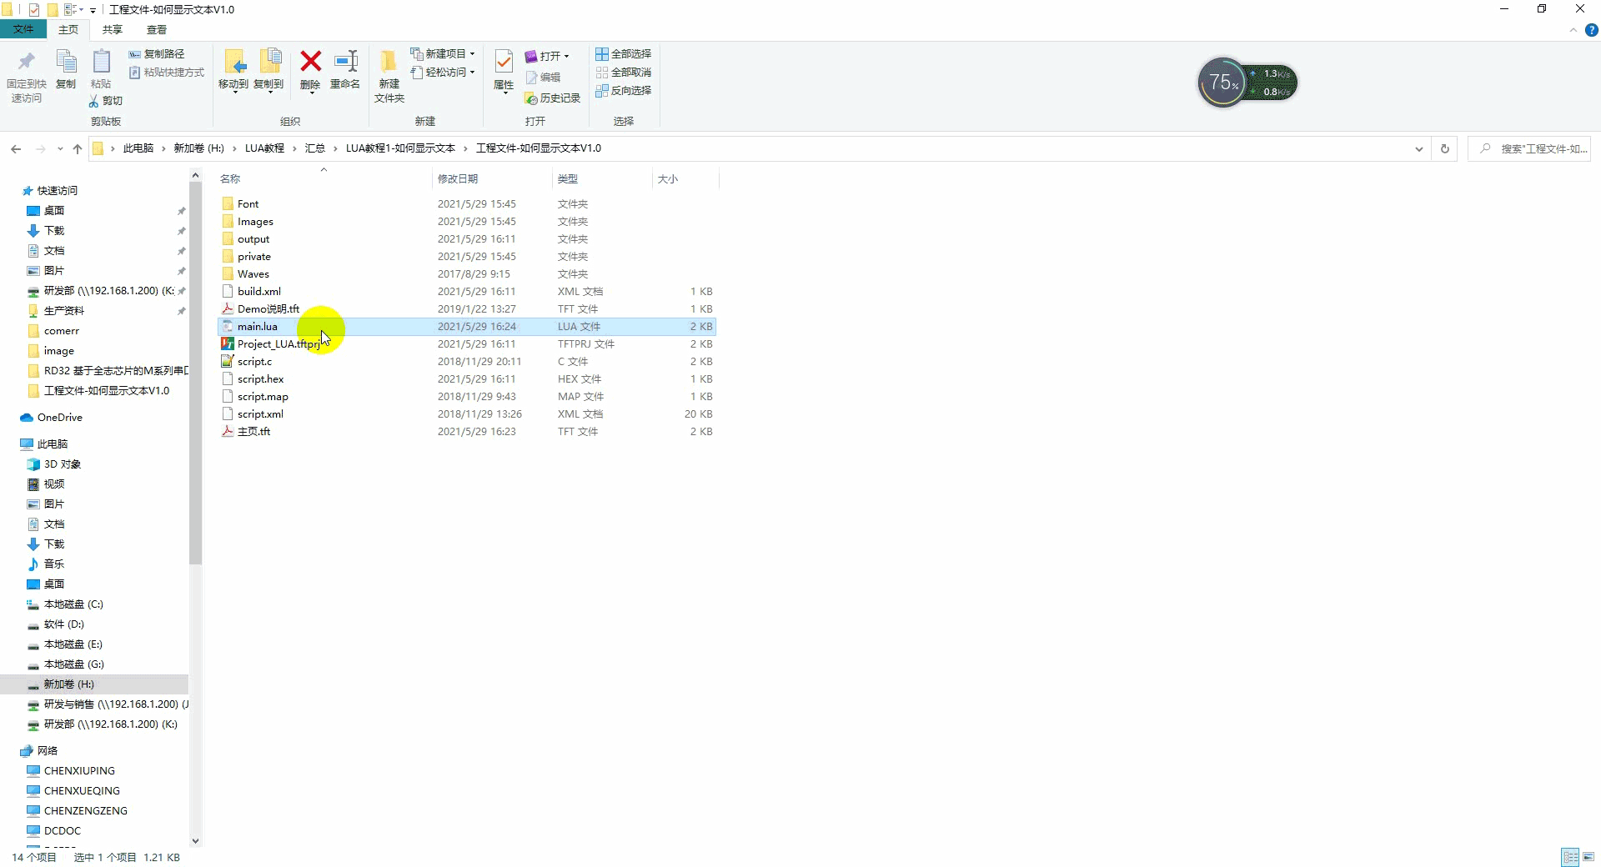Collapse the ribbon with the chevron

tap(1573, 30)
